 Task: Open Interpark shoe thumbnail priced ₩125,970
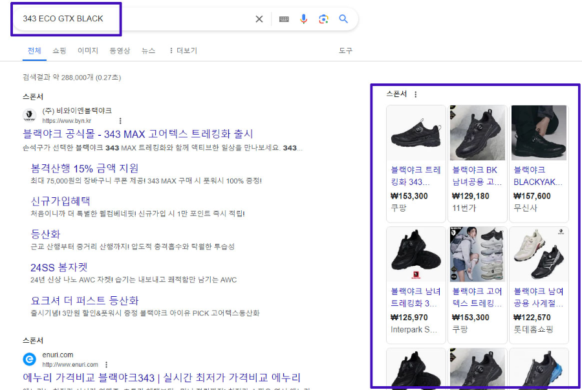(x=416, y=254)
